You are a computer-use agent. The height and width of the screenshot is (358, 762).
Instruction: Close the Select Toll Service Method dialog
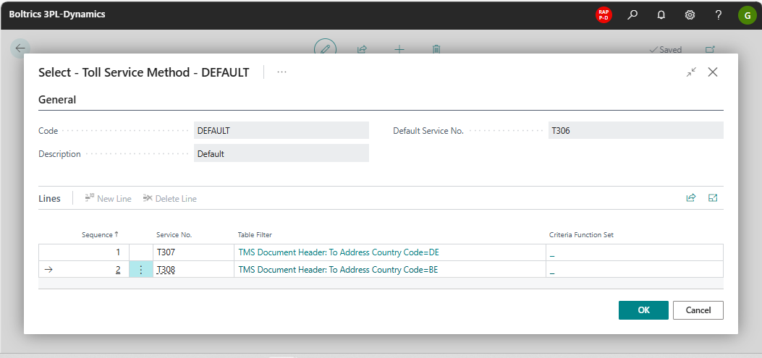[x=713, y=72]
